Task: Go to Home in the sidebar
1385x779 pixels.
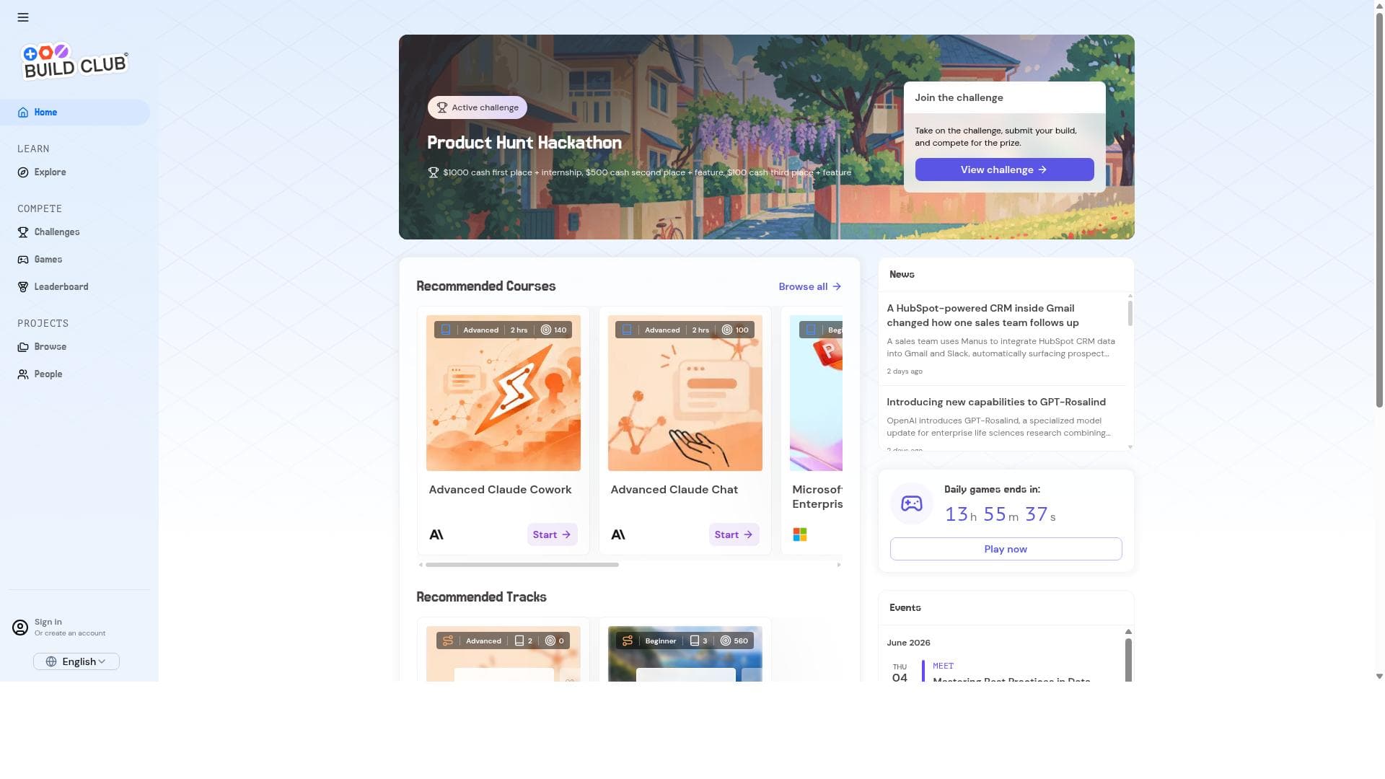Action: [x=75, y=113]
